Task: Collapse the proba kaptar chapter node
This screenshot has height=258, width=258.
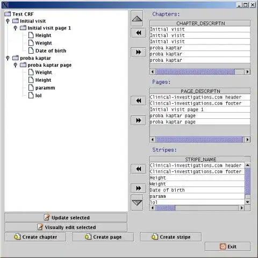Action: coord(8,58)
